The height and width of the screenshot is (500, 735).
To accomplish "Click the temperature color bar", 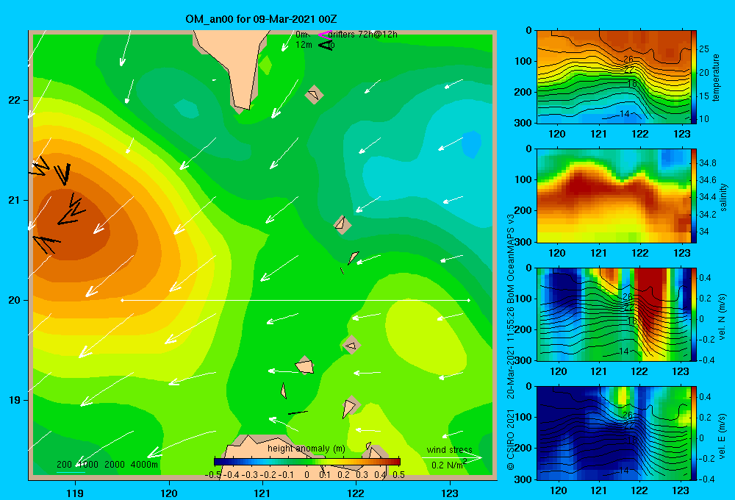I will tap(694, 77).
